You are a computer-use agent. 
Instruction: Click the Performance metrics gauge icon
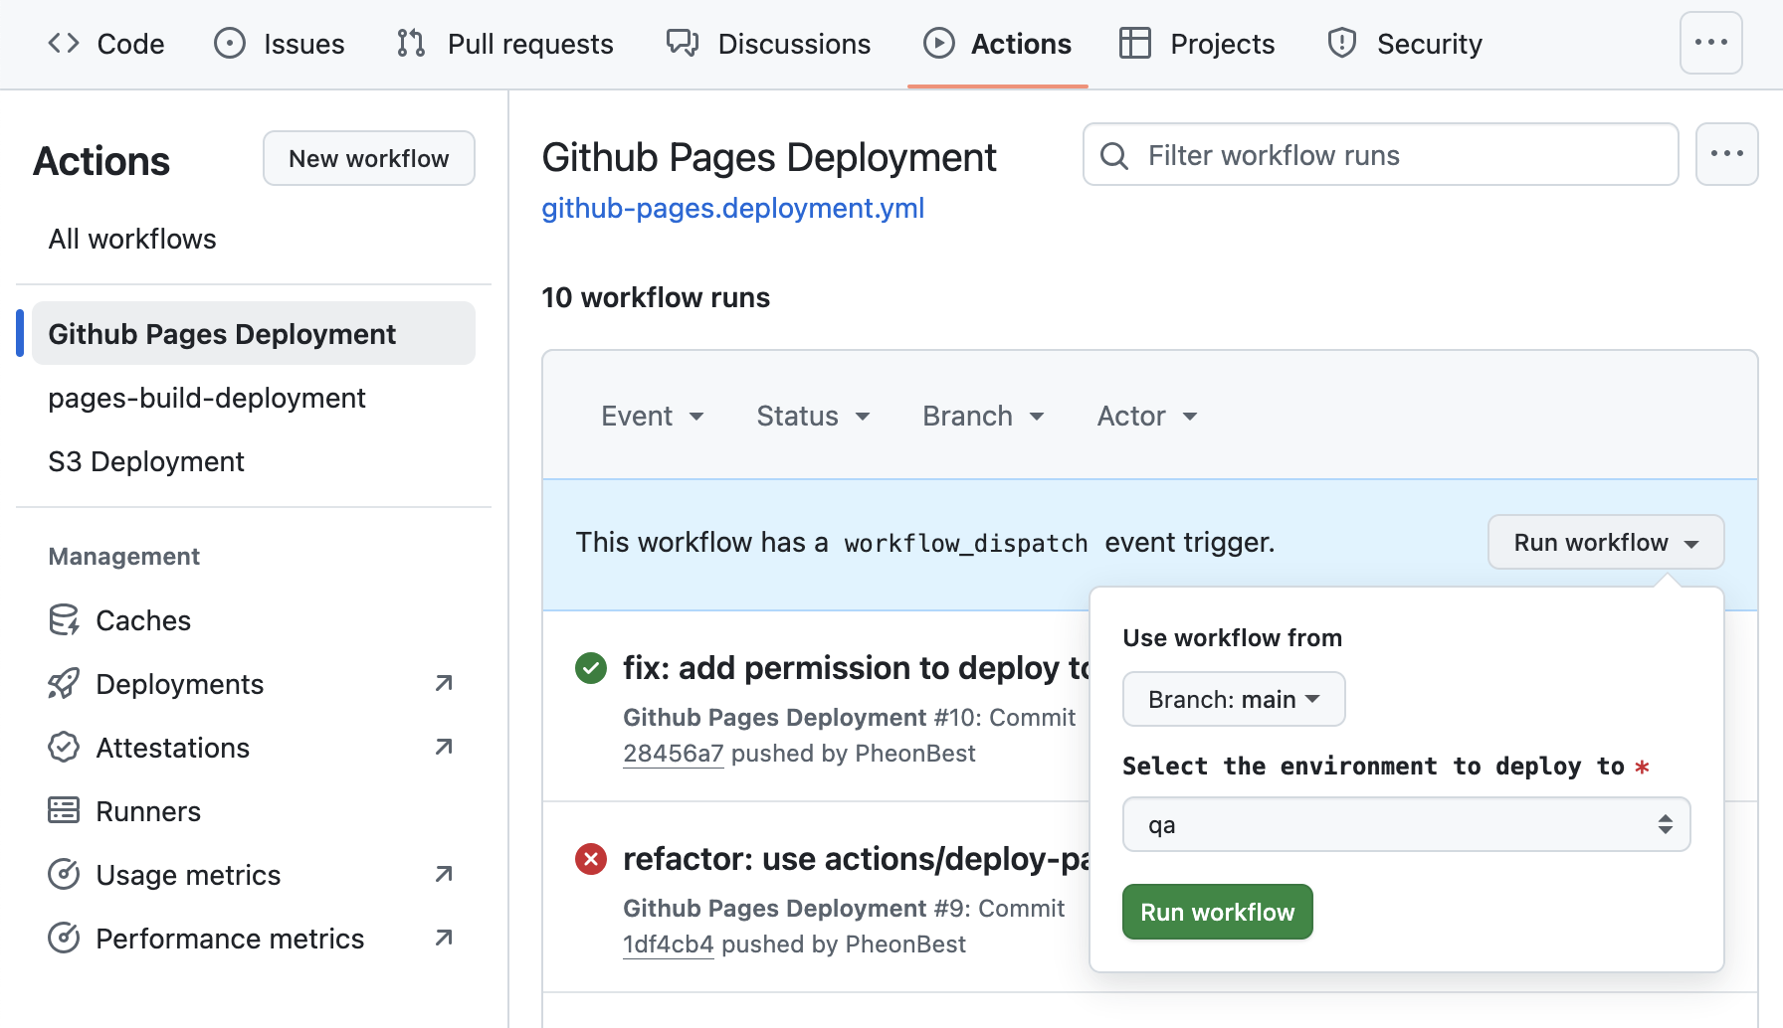click(64, 938)
